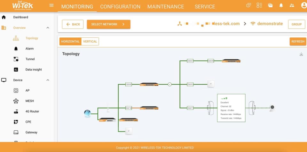Click the Gateway icon in sidebar
This screenshot has height=152, width=307.
[16, 133]
